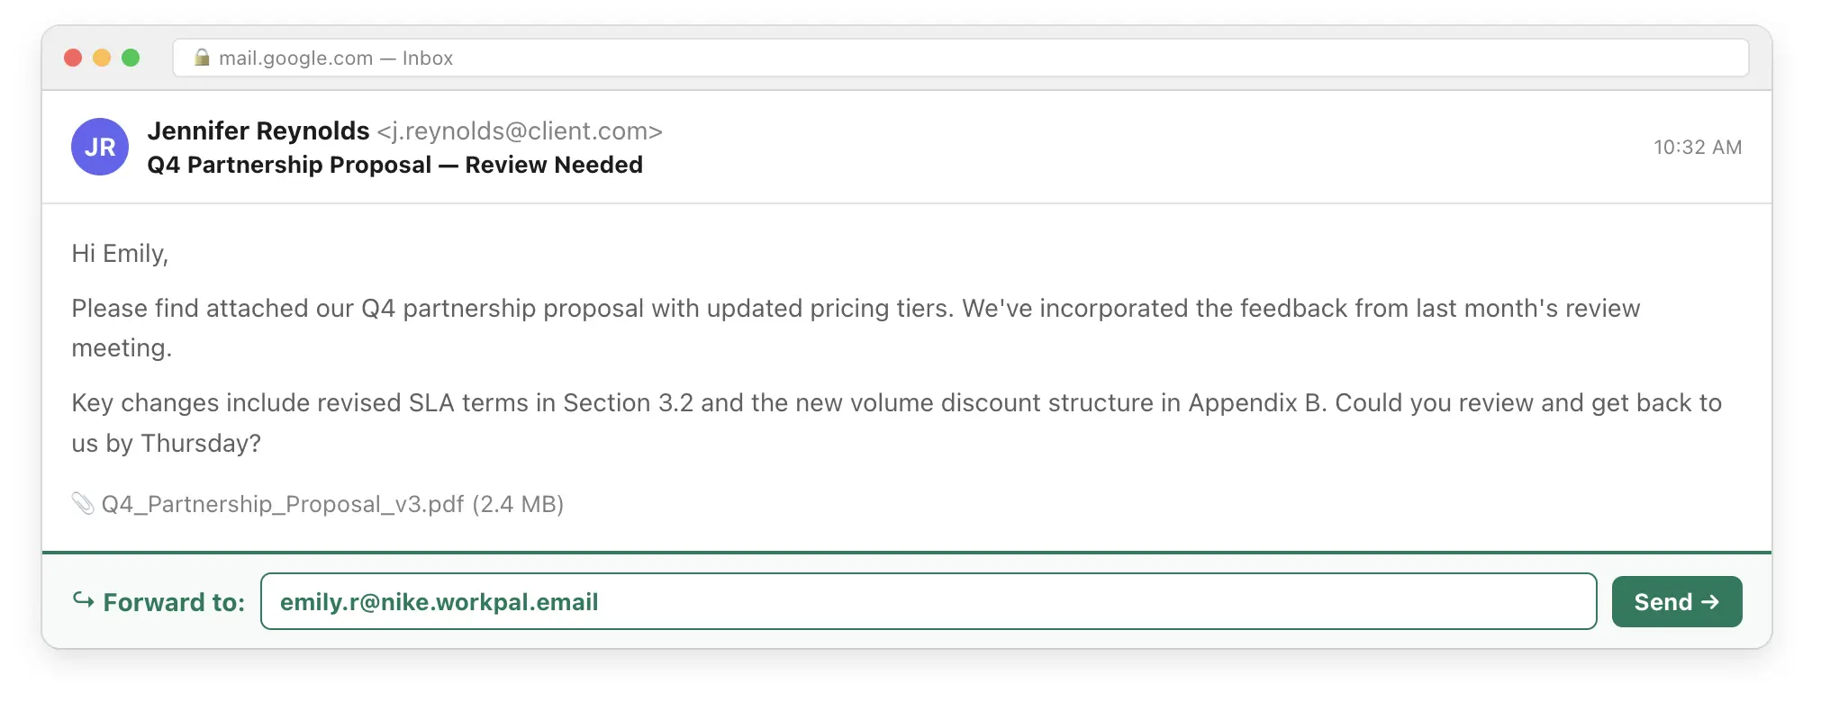The height and width of the screenshot is (711, 1821).
Task: Click the padlock icon in the address bar
Action: 202,58
